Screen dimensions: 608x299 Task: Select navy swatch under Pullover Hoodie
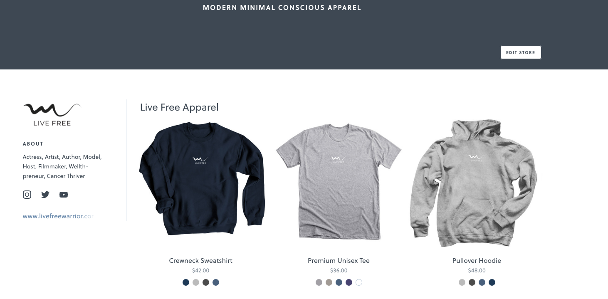492,282
